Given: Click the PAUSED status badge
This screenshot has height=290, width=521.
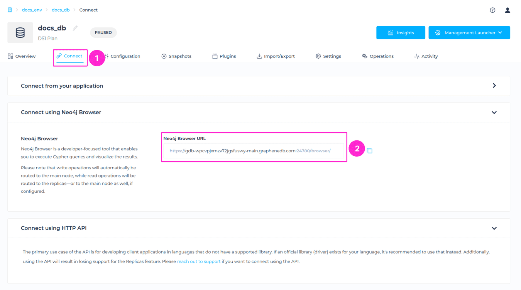Looking at the screenshot, I should 103,32.
